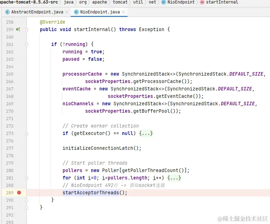Click the override gutter icon on line 259

point(18,29)
